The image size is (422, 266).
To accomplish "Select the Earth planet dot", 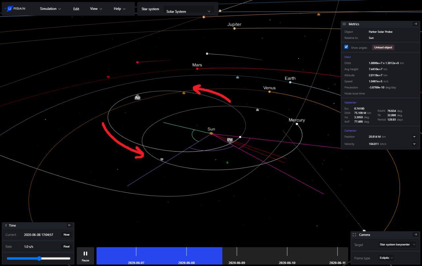I will coord(290,82).
